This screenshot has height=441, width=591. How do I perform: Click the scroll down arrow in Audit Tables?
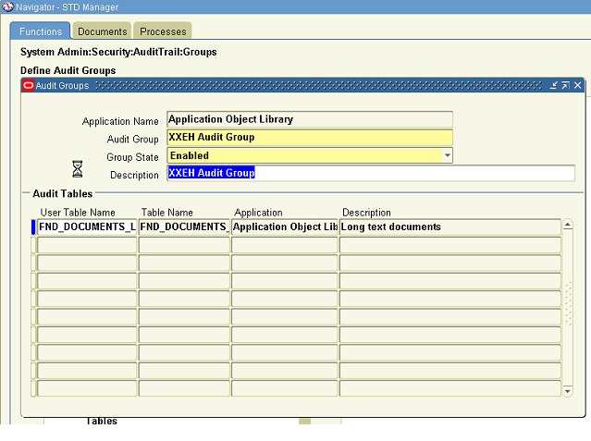(568, 391)
